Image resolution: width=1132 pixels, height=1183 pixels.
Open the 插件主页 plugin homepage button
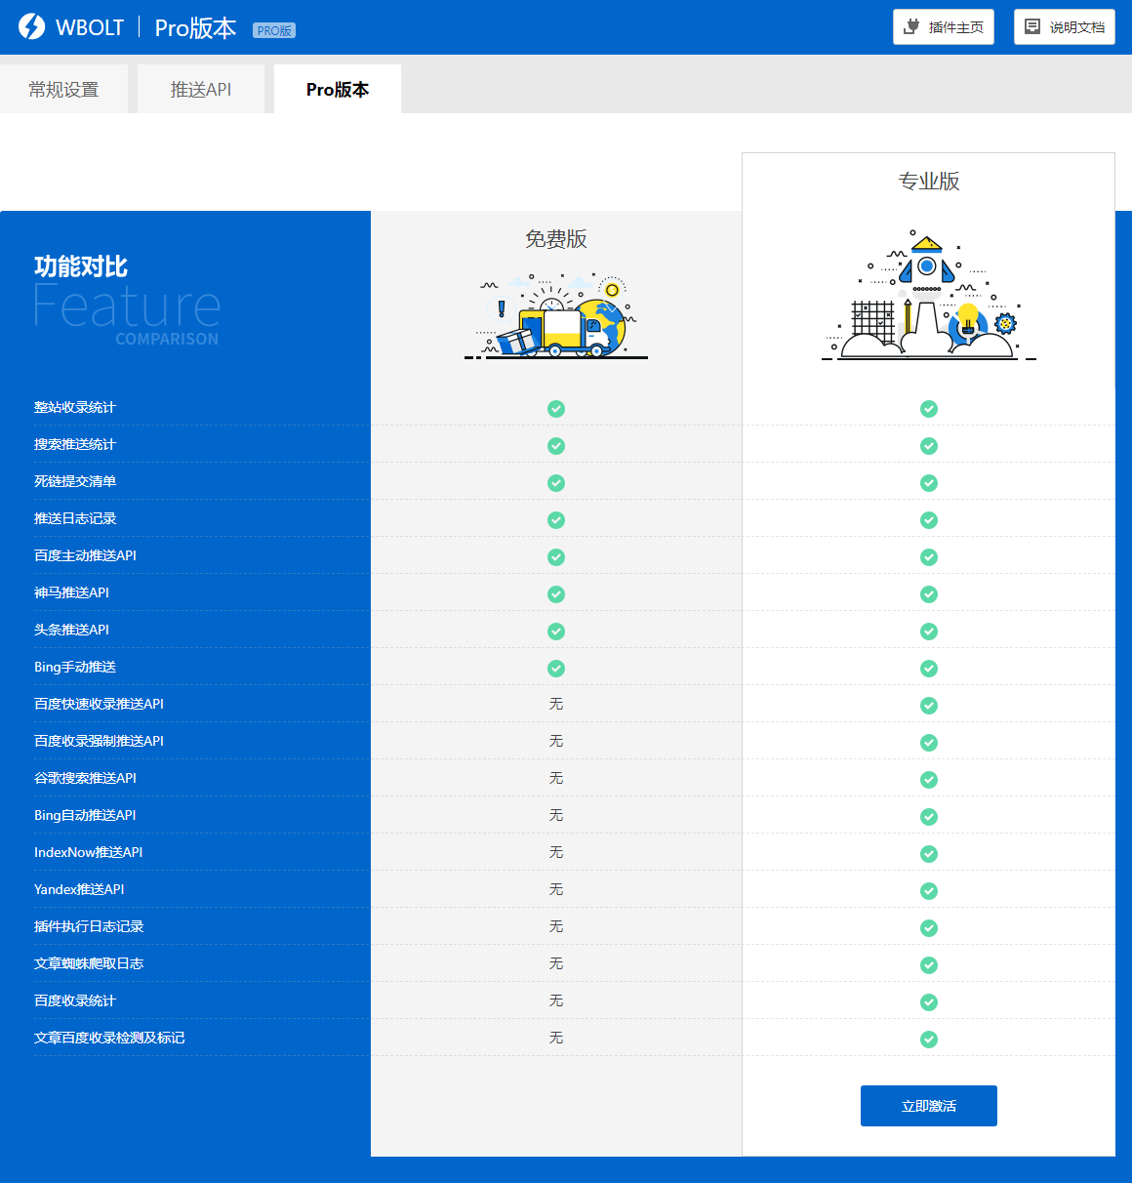(x=944, y=27)
